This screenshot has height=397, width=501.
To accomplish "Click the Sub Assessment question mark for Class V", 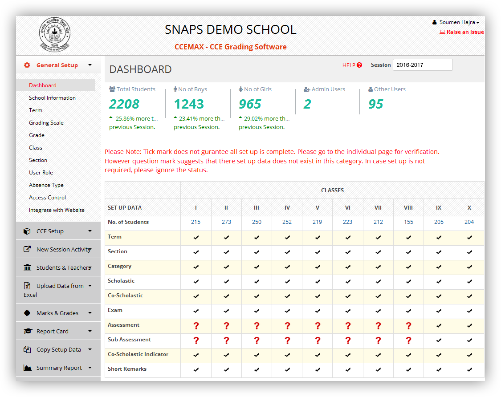I will [x=317, y=340].
